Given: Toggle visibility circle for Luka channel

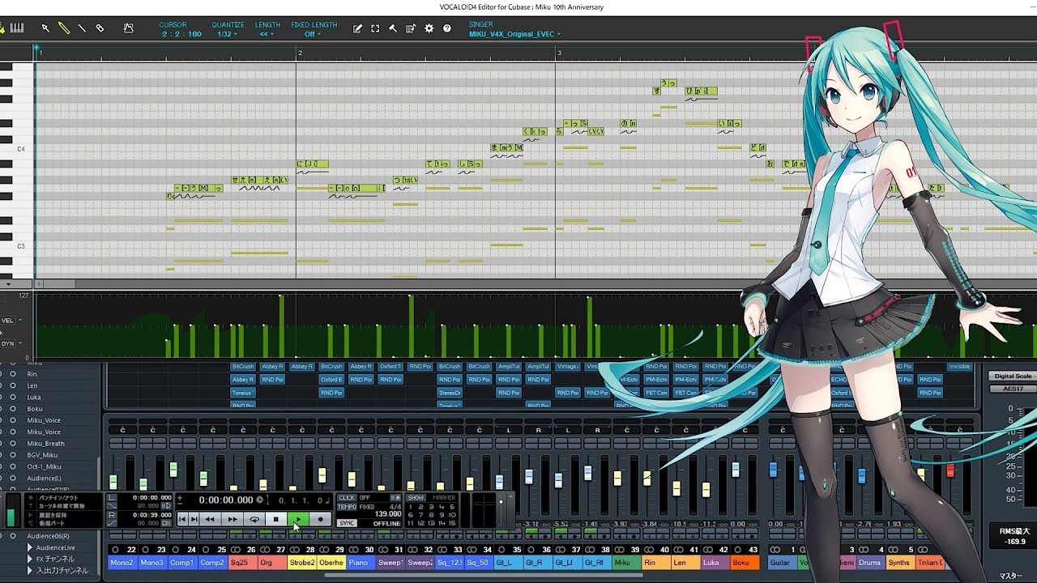Looking at the screenshot, I should [12, 397].
